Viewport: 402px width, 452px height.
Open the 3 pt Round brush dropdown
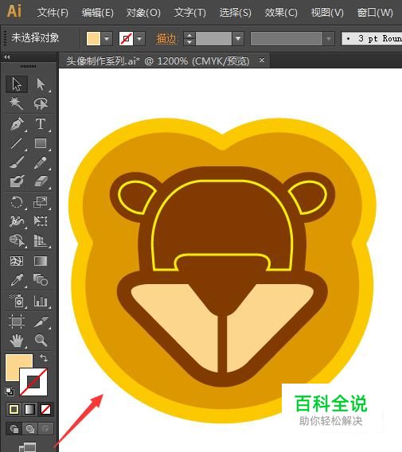click(372, 39)
